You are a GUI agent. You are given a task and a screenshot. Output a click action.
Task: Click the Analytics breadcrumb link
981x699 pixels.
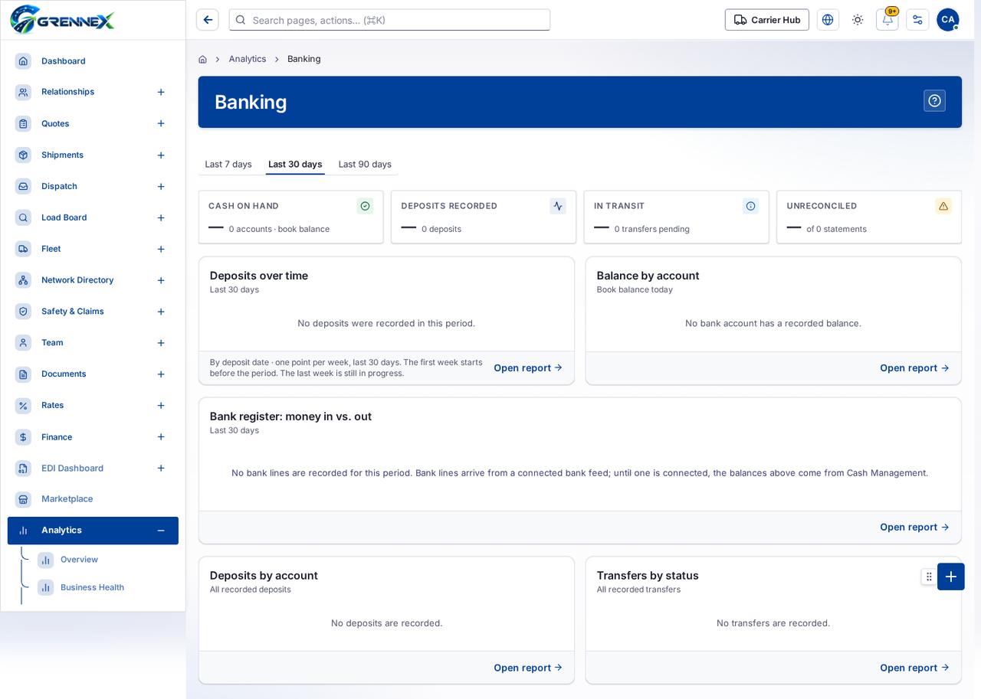[248, 59]
